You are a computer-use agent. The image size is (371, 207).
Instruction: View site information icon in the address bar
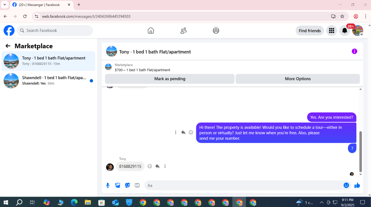[x=37, y=16]
